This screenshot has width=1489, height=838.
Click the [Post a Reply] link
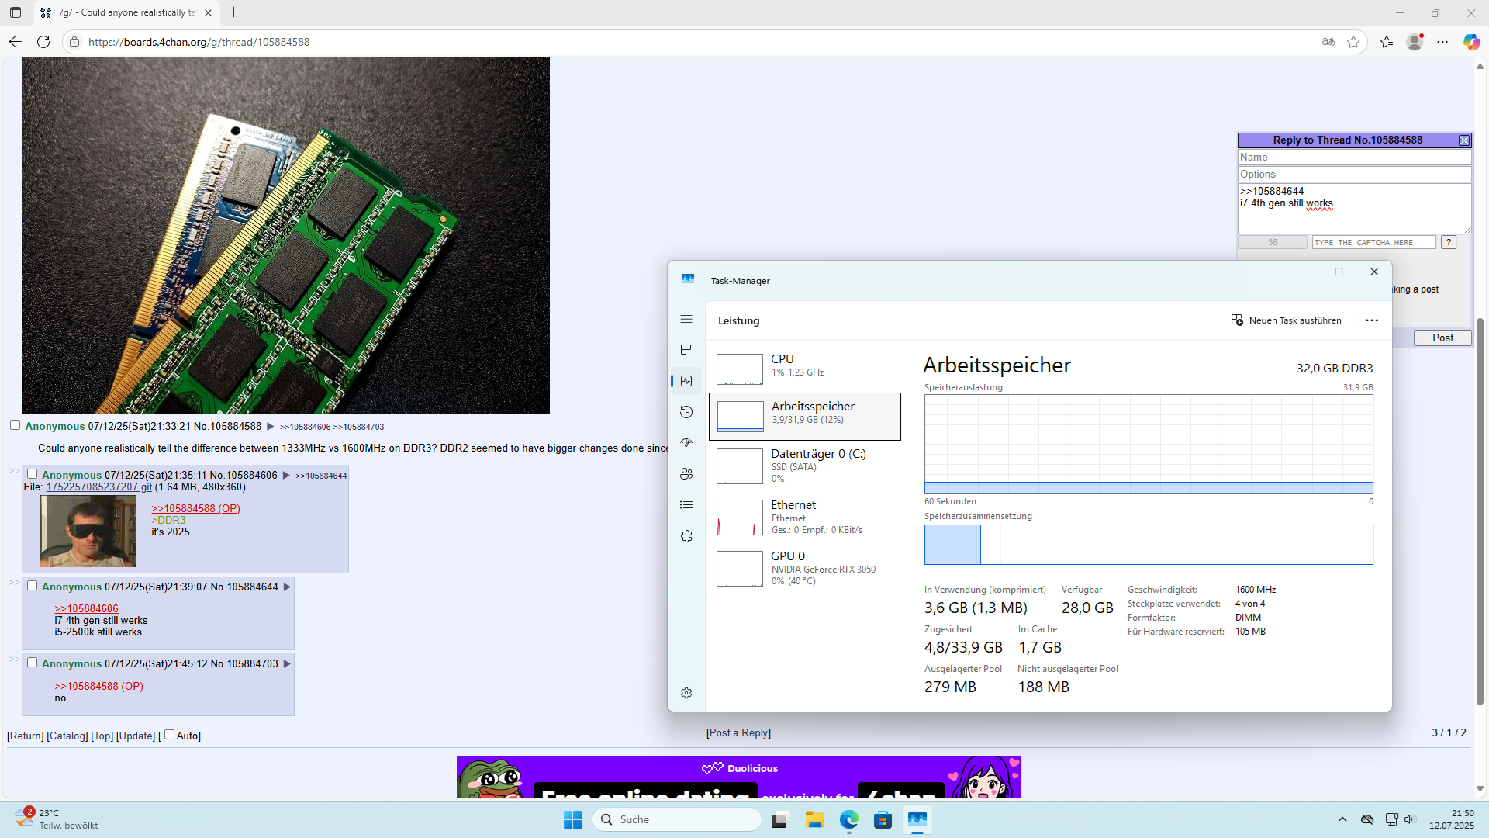[738, 732]
